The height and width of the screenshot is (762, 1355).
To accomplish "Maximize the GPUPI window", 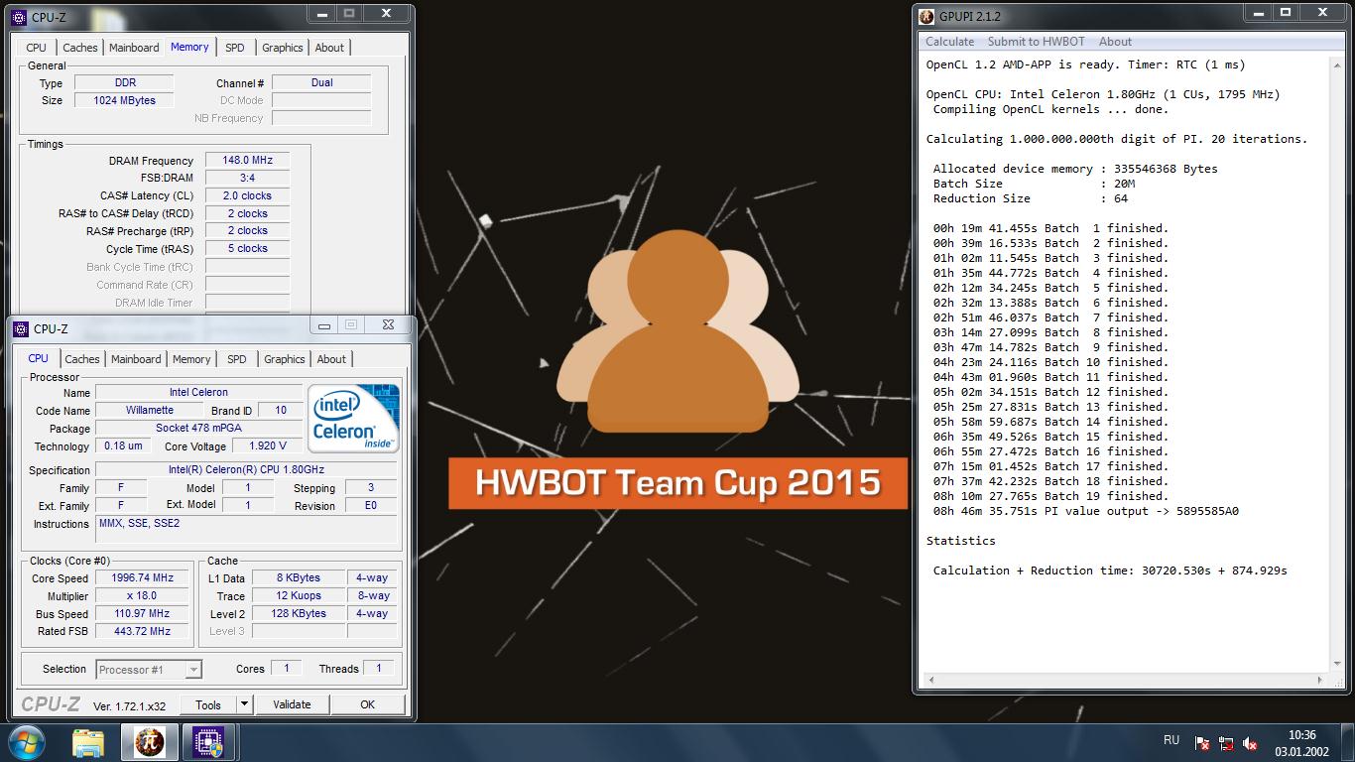I will click(1285, 14).
